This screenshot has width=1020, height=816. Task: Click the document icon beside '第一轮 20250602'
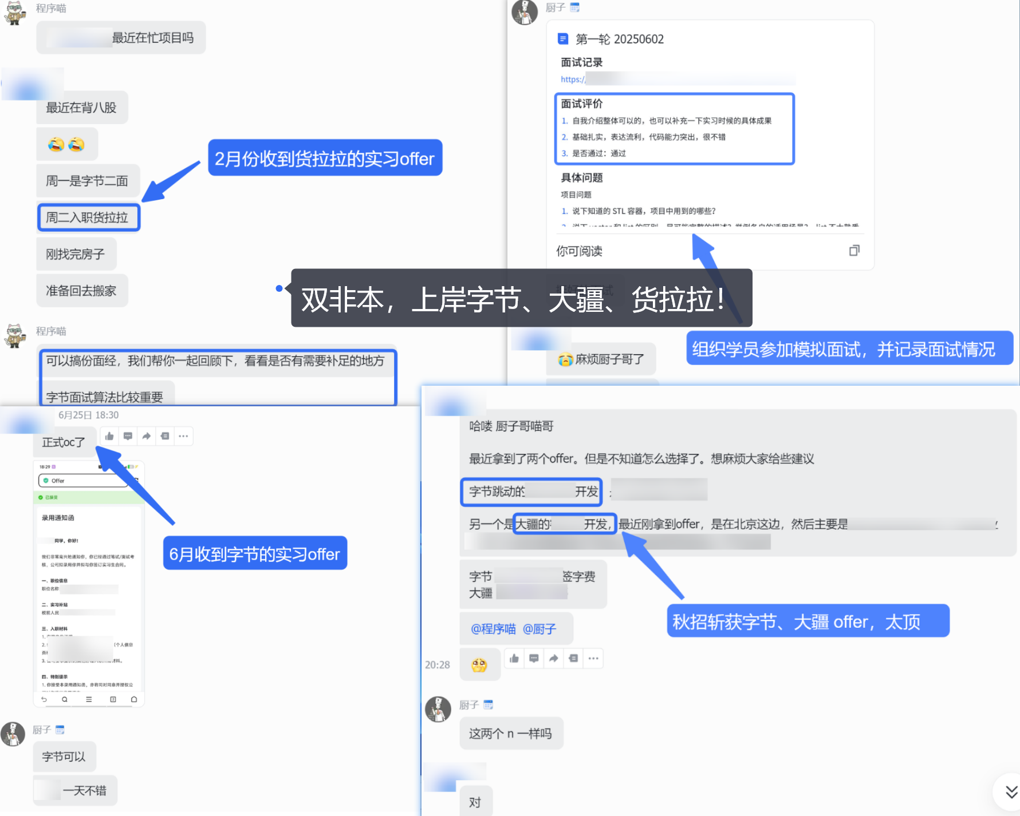tap(563, 39)
